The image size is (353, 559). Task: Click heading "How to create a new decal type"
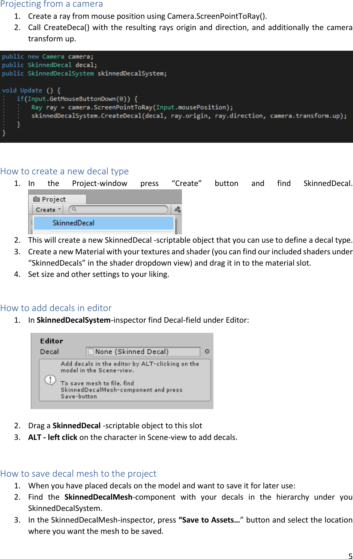[x=65, y=171]
